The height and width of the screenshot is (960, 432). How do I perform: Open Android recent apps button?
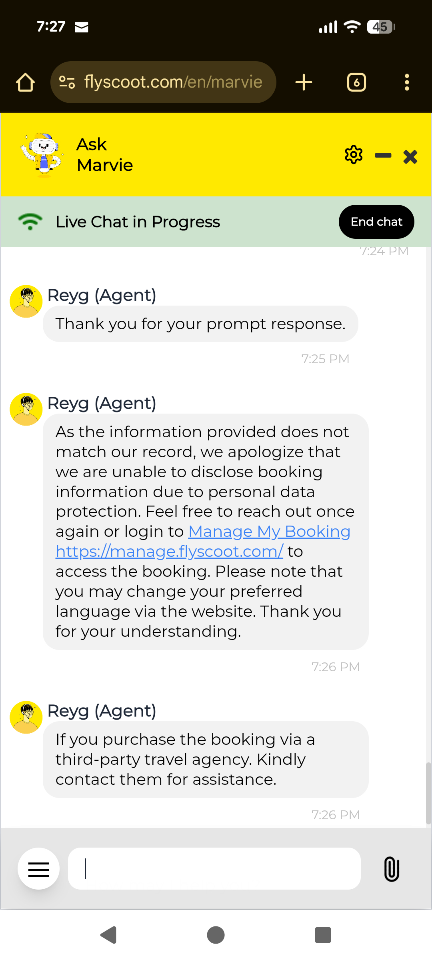coord(323,935)
